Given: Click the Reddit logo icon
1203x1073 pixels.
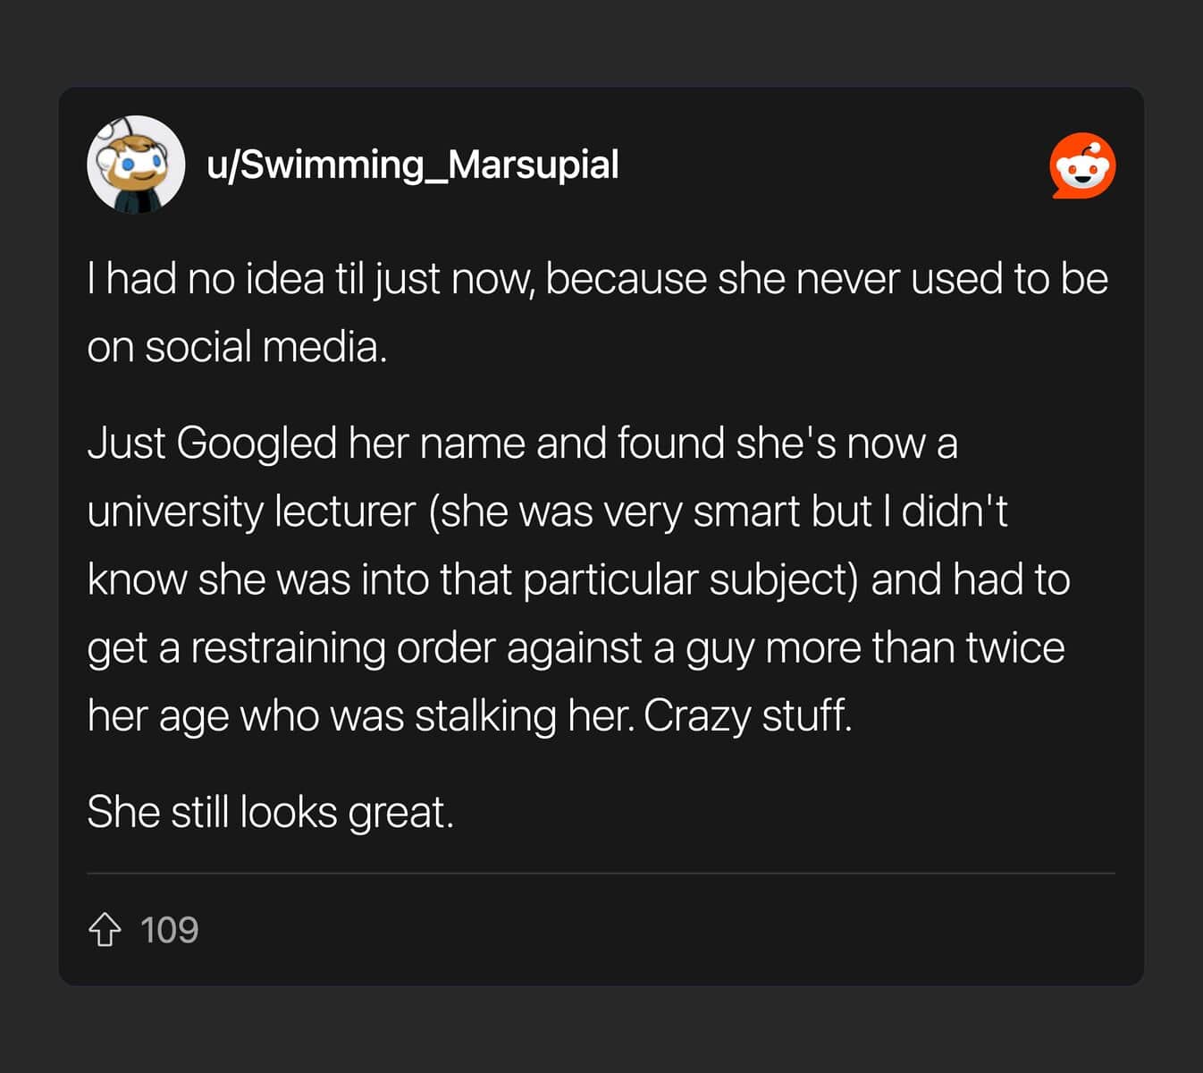Looking at the screenshot, I should point(1082,165).
